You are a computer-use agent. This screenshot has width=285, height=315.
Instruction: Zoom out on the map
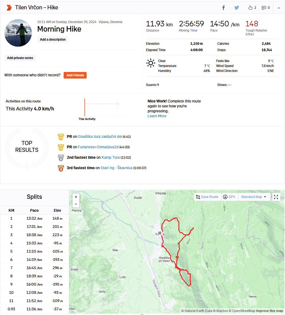click(76, 204)
